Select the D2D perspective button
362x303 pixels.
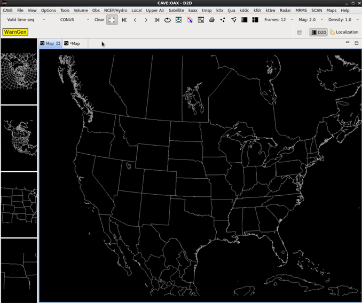tap(319, 33)
